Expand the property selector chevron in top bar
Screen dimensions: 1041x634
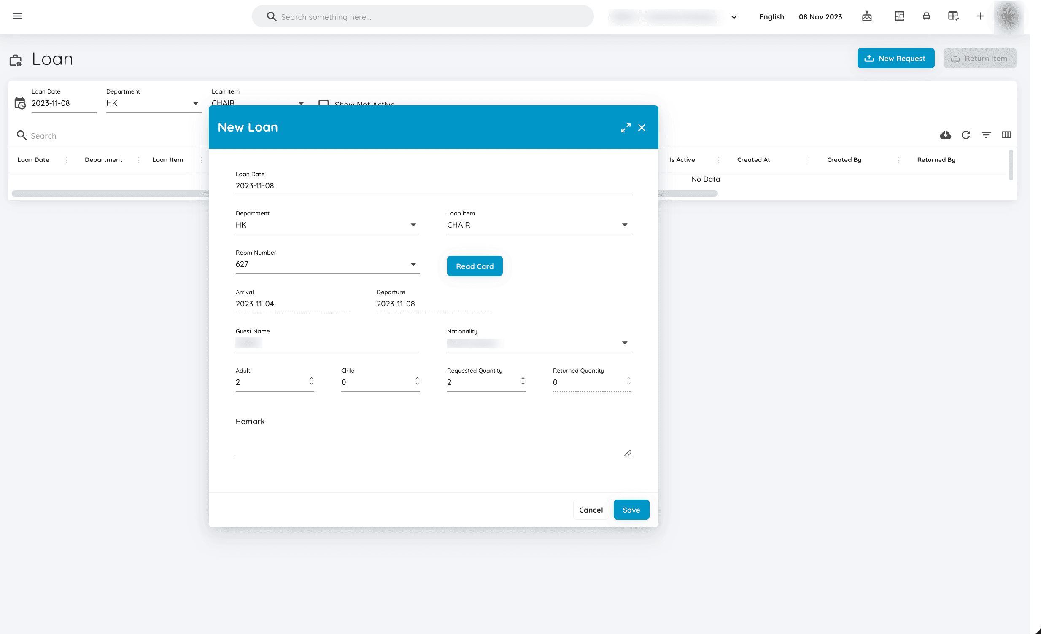coord(734,17)
